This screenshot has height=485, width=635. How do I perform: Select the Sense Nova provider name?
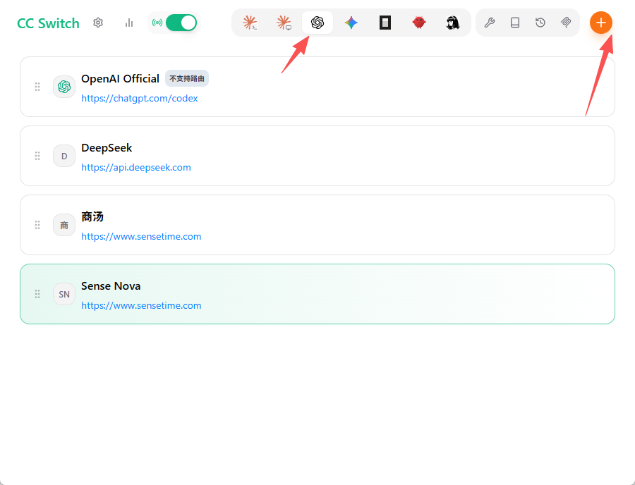(x=111, y=286)
